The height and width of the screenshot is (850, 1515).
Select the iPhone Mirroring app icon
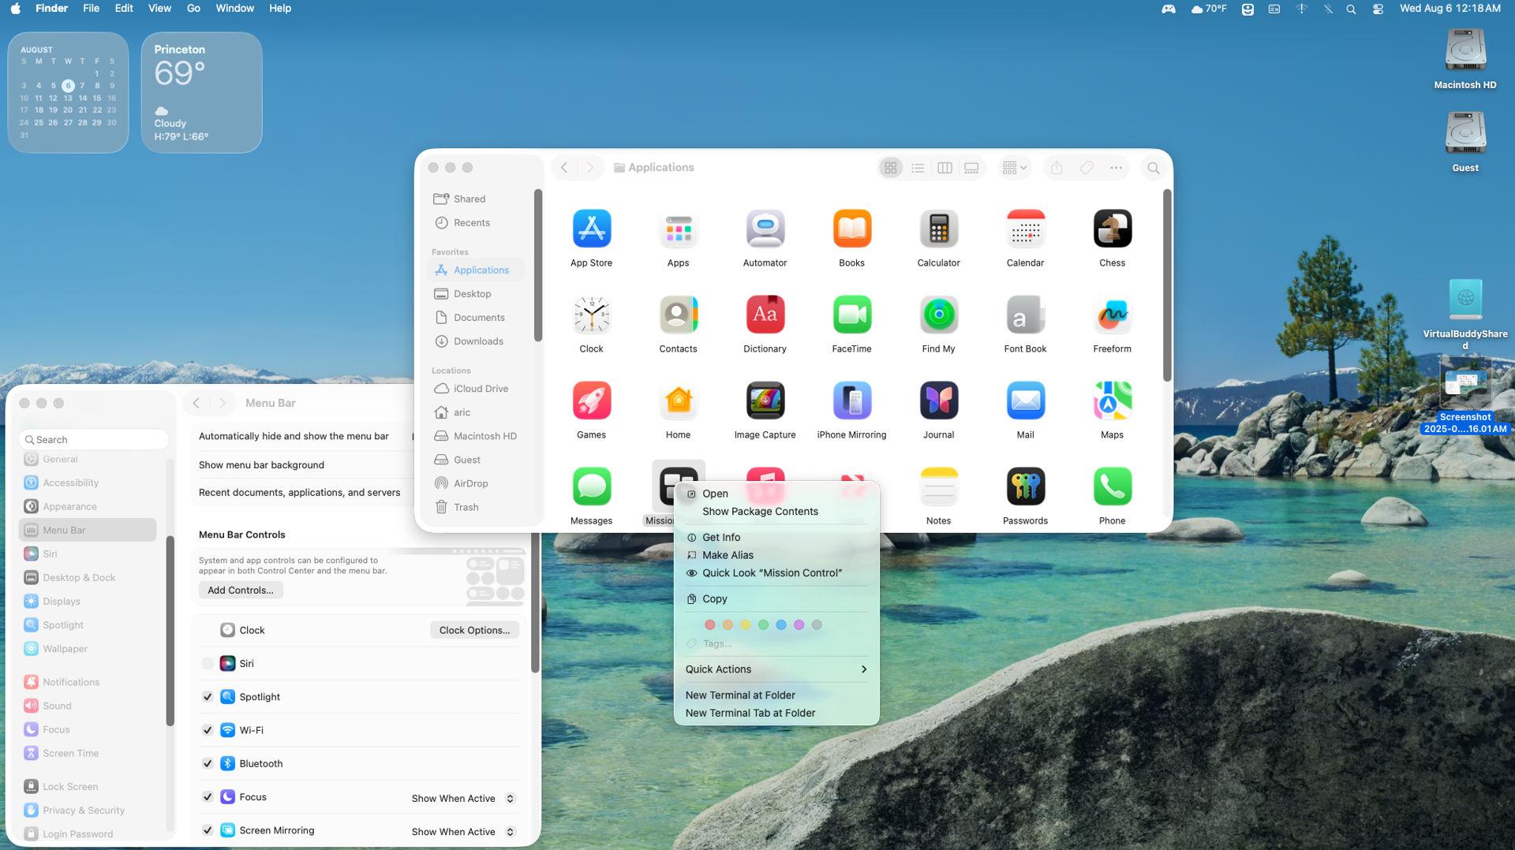pyautogui.click(x=851, y=401)
